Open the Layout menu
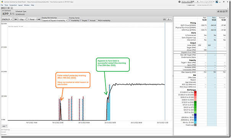This screenshot has height=138, width=231. (x=20, y=5)
